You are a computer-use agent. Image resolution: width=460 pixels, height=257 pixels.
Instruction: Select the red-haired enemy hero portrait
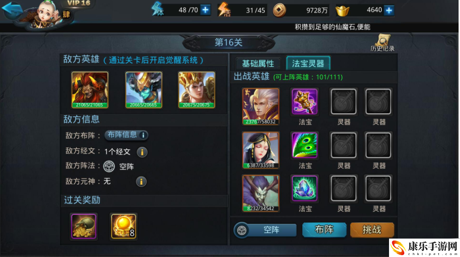pos(90,90)
